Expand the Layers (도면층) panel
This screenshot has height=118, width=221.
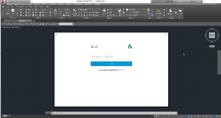pyautogui.click(x=87, y=18)
